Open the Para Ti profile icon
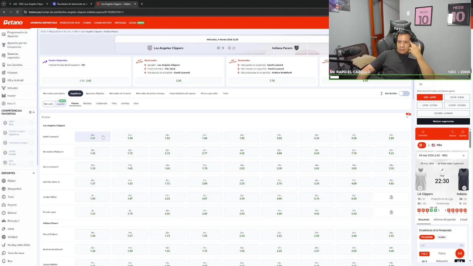The height and width of the screenshot is (266, 473). pos(3,103)
